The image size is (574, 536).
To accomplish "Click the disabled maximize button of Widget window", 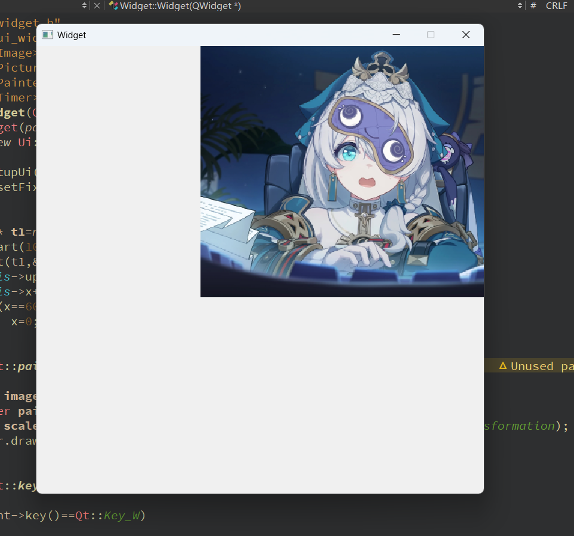I will [x=431, y=35].
